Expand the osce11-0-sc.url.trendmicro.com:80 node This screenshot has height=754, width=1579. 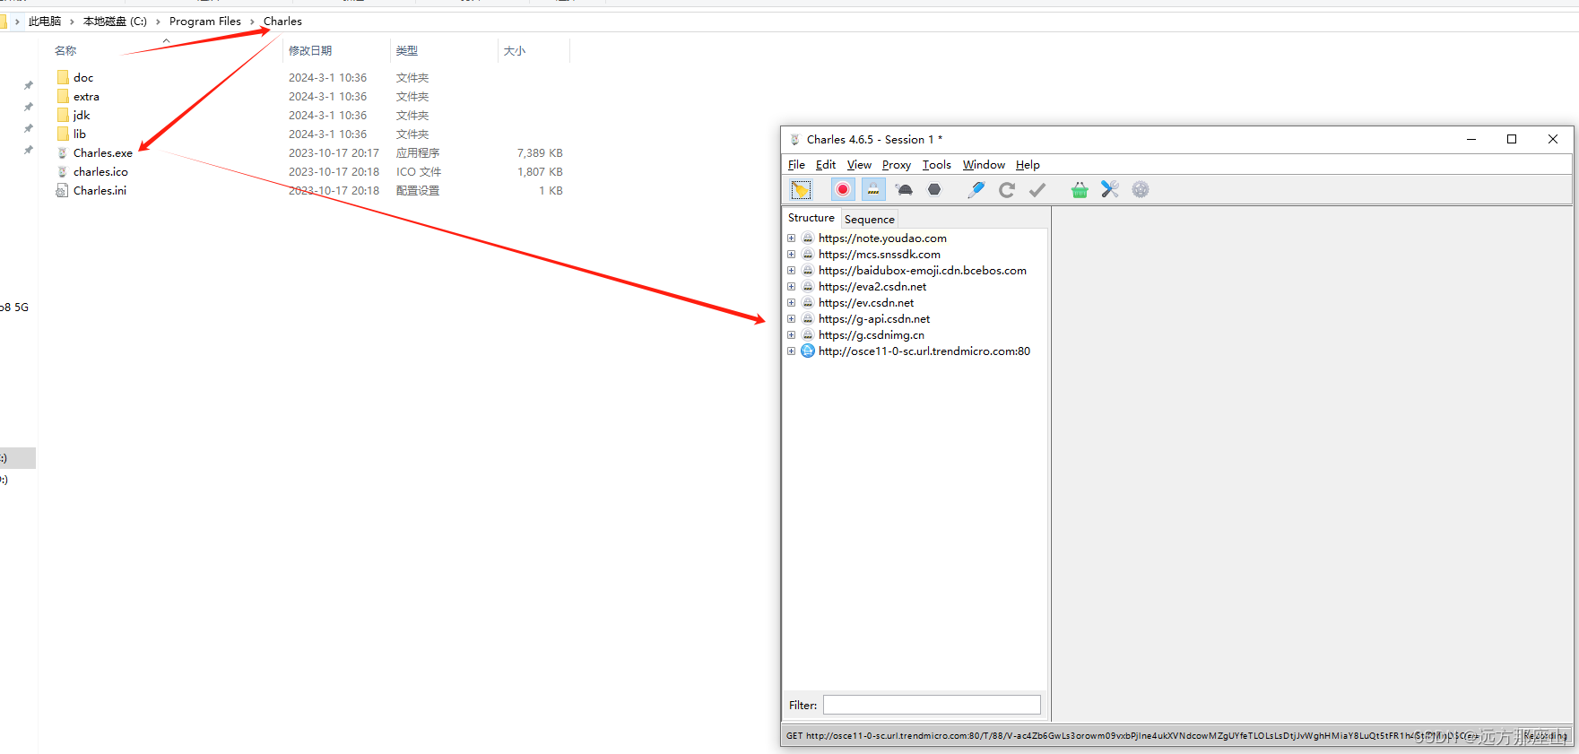click(x=792, y=351)
